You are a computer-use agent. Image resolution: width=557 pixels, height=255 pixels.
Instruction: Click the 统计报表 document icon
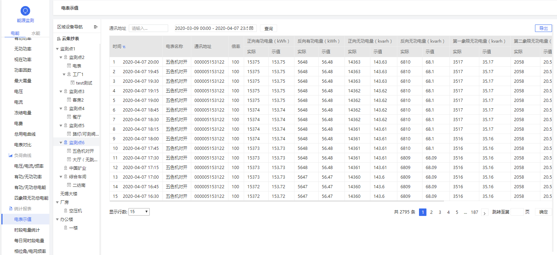tap(11, 208)
